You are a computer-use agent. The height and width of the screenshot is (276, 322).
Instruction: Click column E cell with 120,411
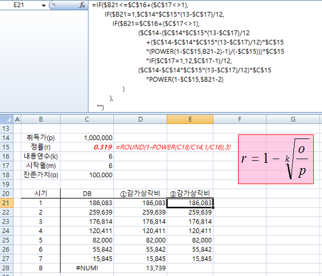(x=190, y=231)
